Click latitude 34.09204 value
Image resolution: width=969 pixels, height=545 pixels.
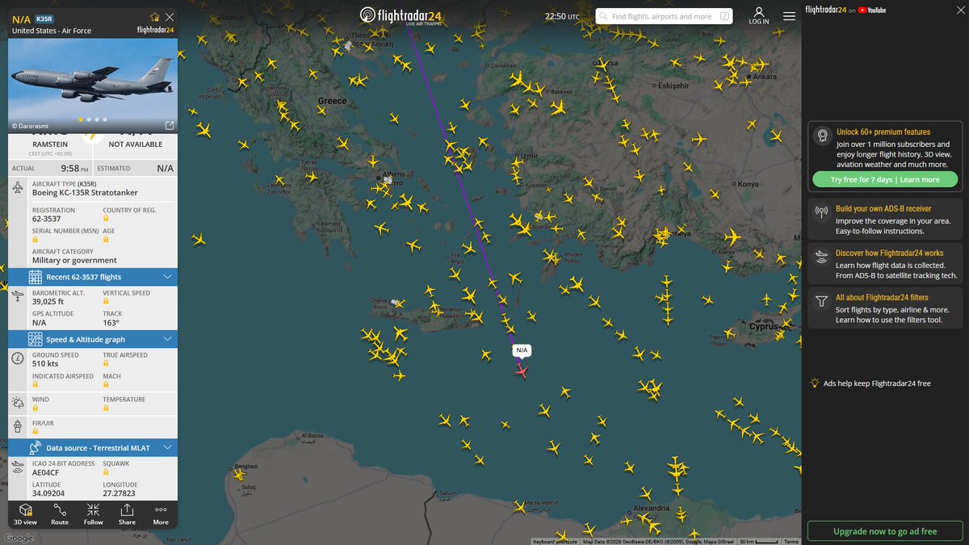(48, 493)
